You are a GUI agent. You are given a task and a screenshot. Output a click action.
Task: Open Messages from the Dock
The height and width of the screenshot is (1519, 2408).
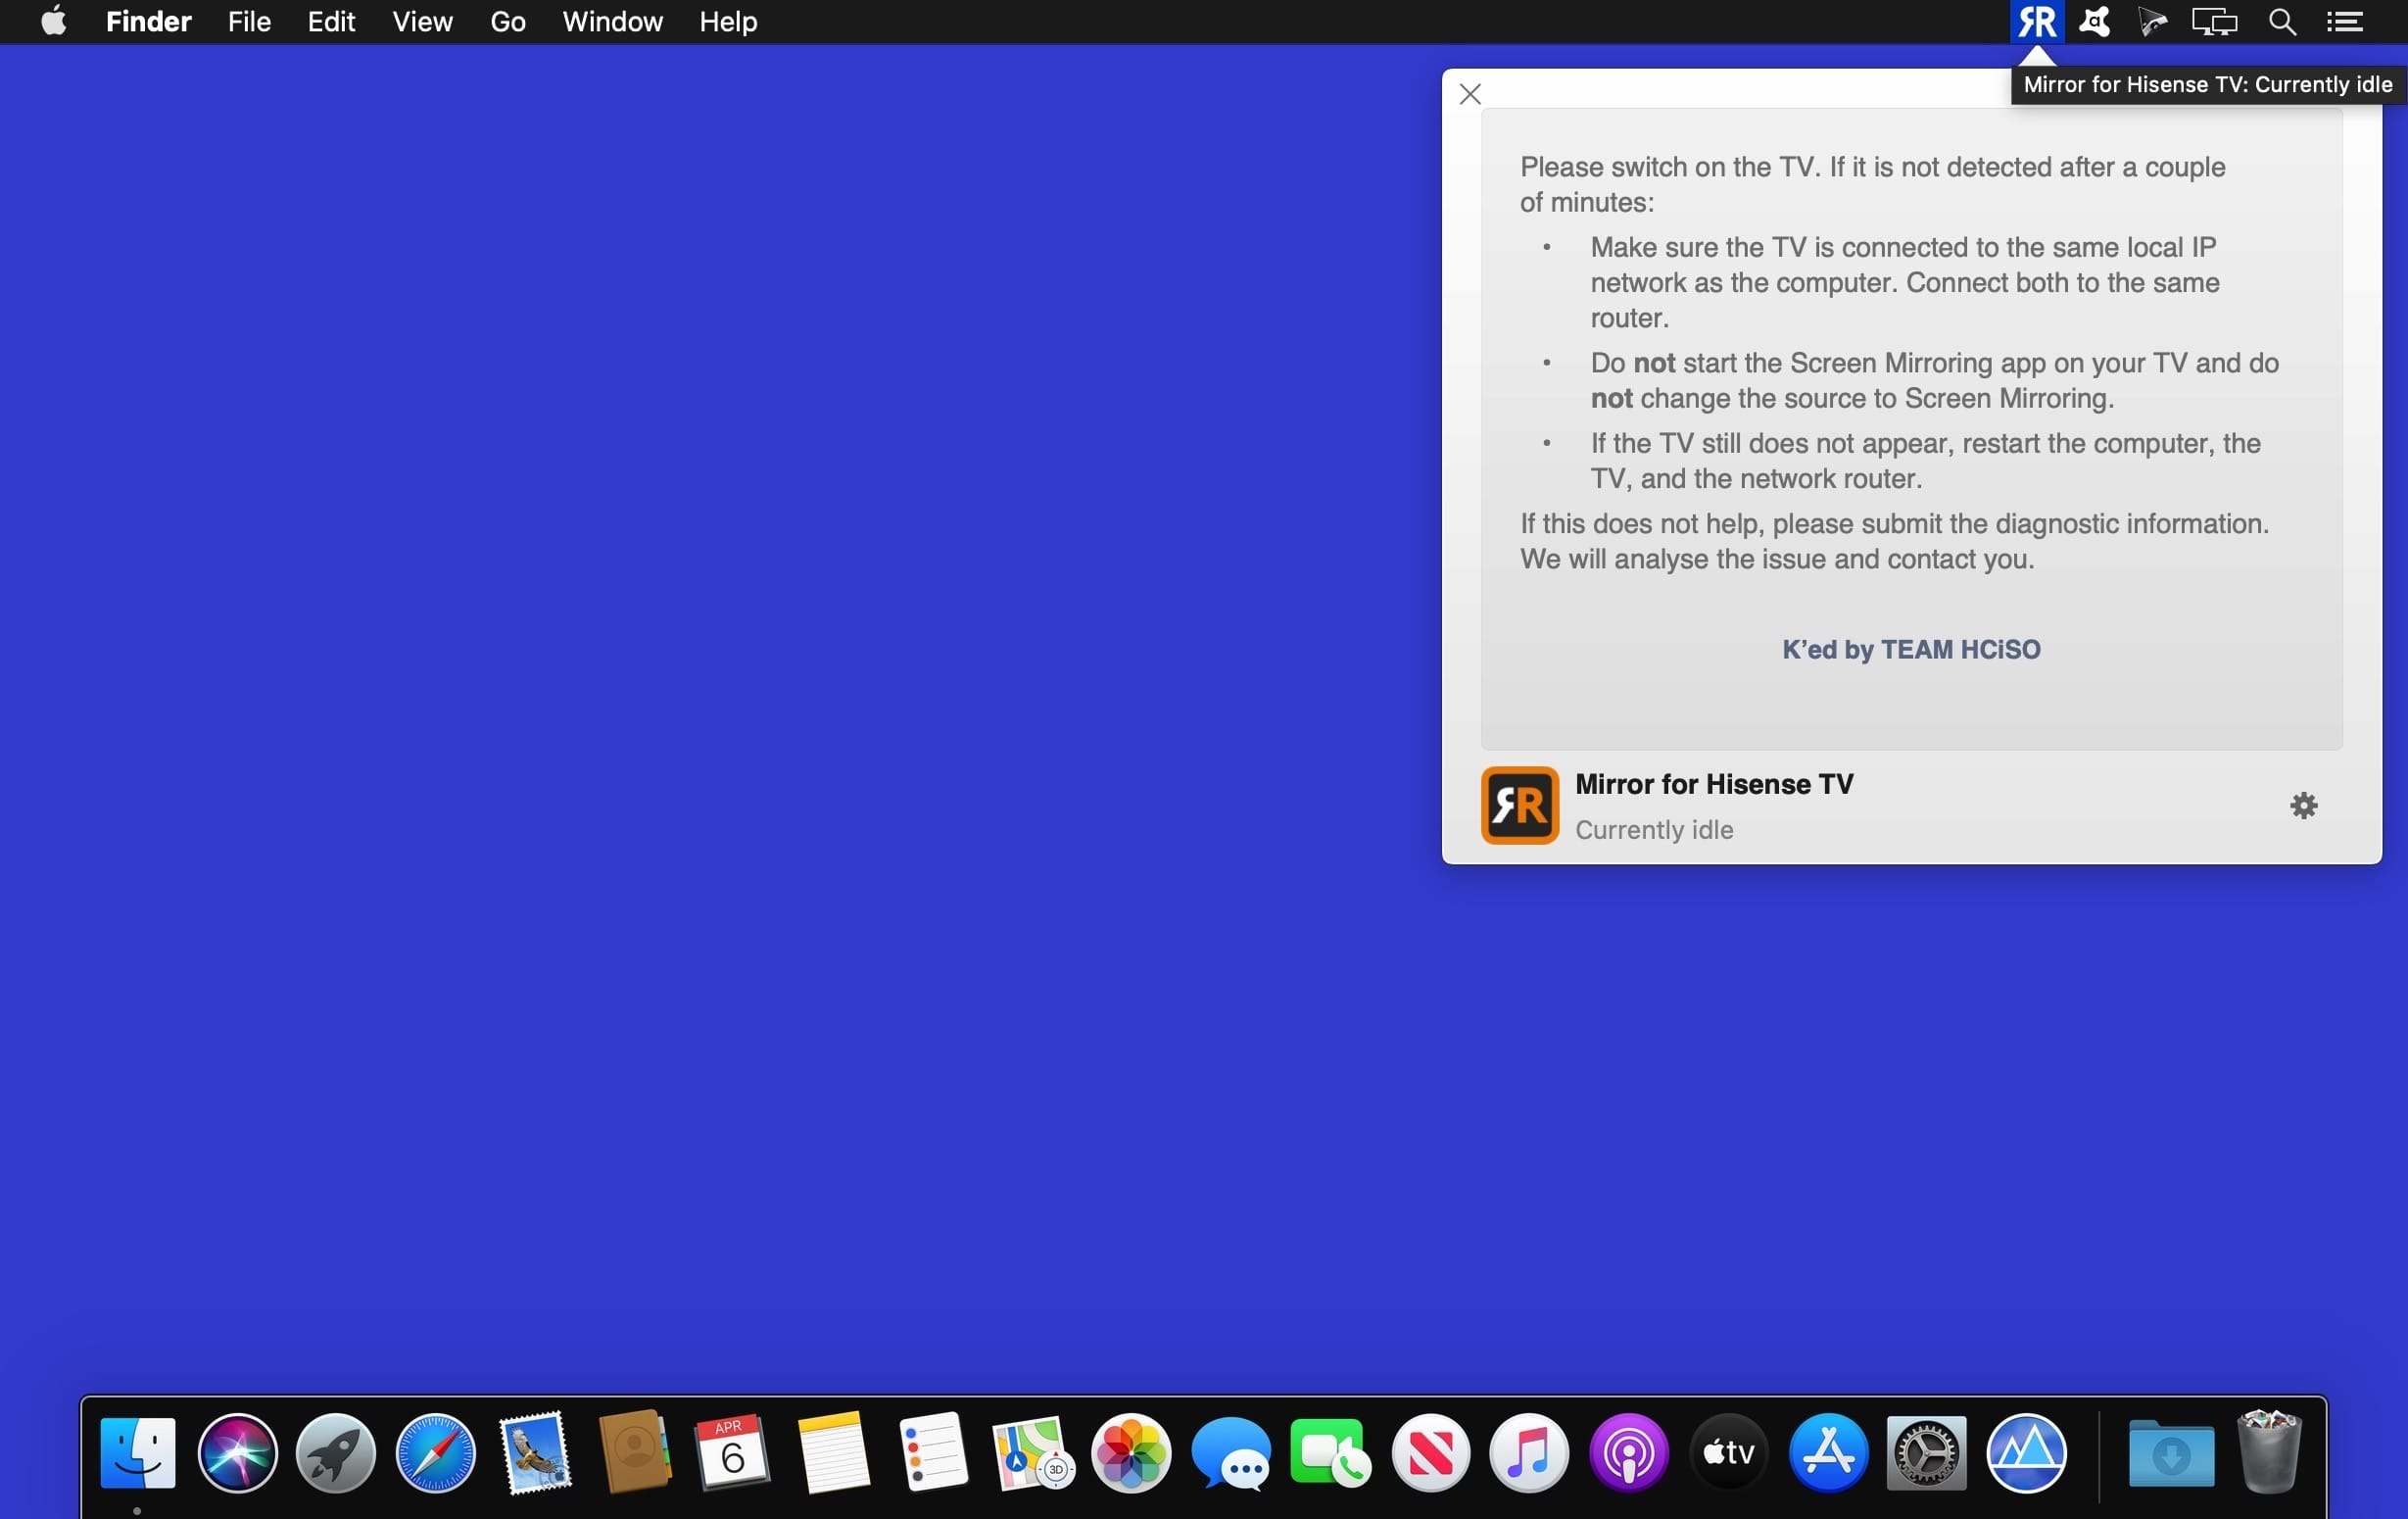pyautogui.click(x=1231, y=1453)
